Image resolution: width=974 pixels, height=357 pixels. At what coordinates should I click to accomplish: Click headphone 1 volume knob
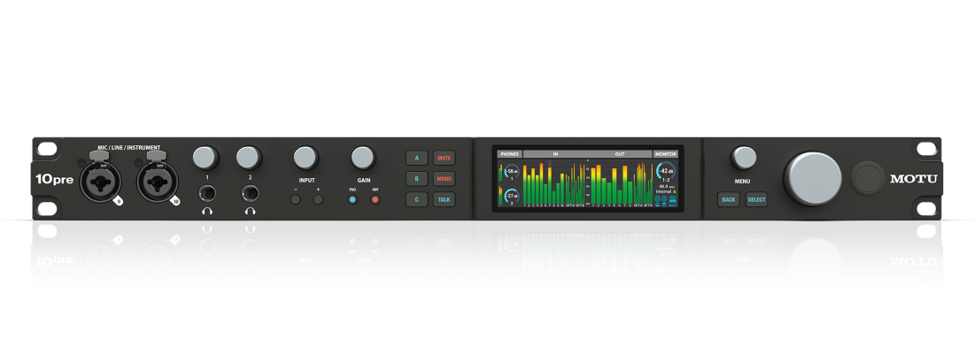(x=205, y=158)
